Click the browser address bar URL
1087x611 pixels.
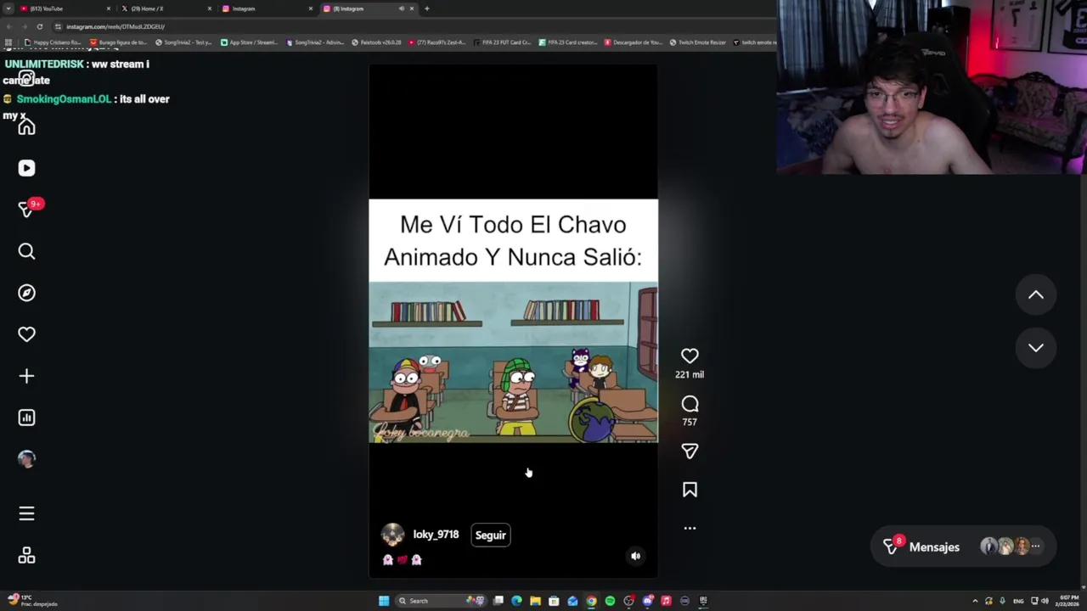pos(115,26)
